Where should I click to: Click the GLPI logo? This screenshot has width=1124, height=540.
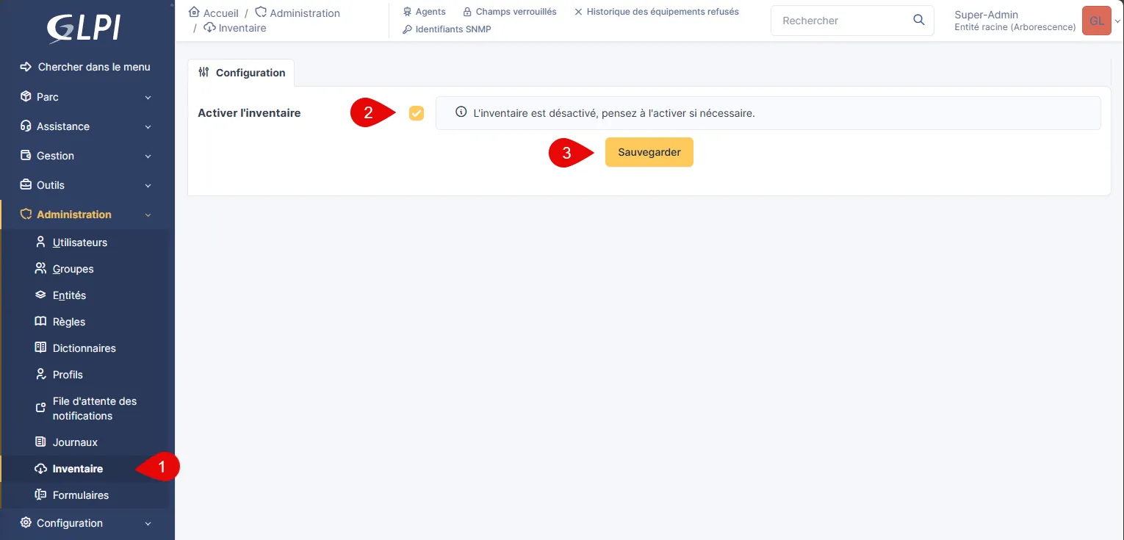(83, 27)
